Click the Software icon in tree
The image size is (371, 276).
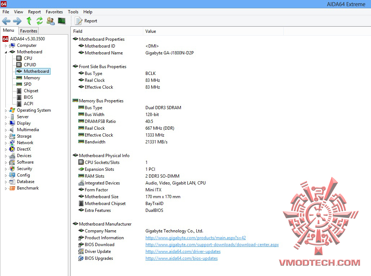tap(12, 162)
